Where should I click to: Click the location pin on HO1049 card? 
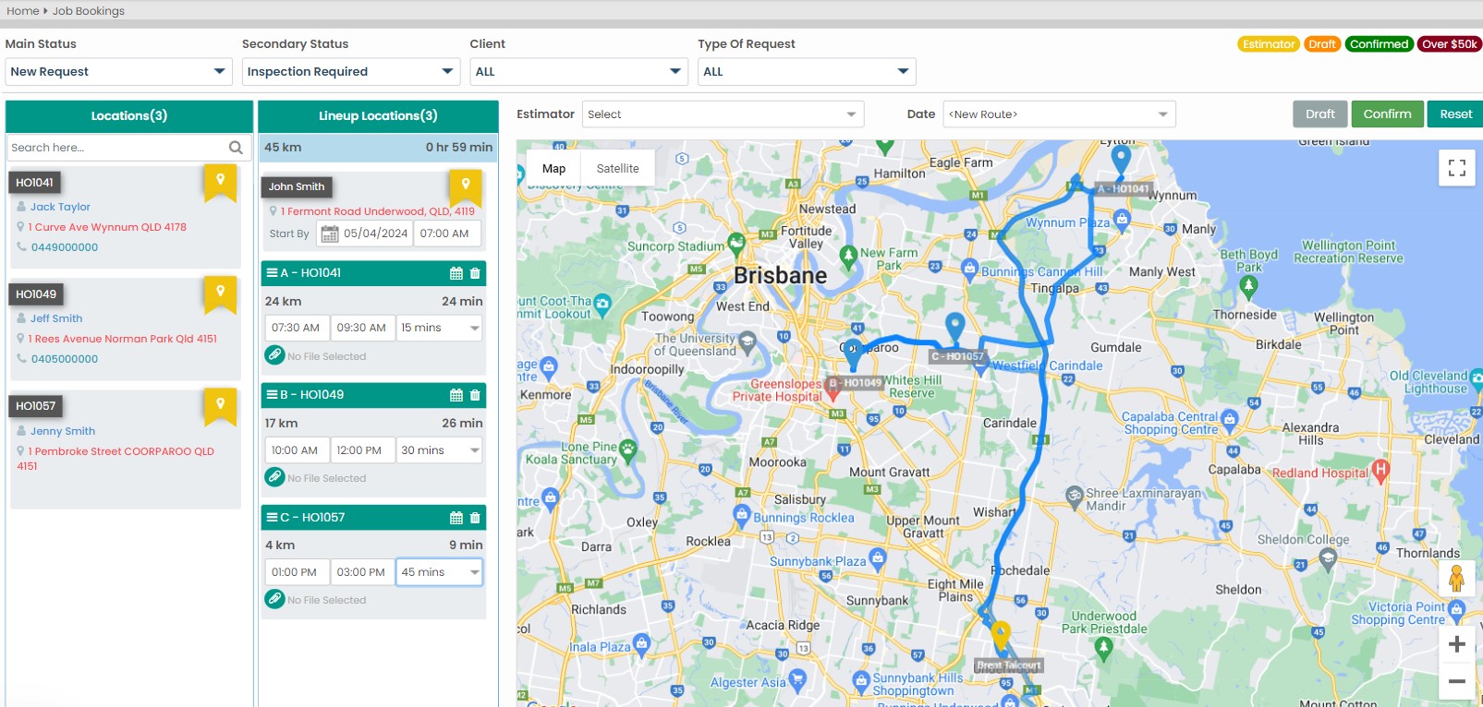click(x=220, y=292)
